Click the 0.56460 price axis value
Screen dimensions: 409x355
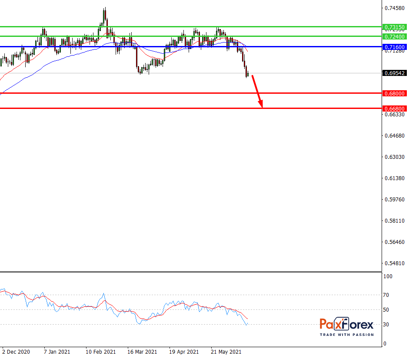pos(395,242)
